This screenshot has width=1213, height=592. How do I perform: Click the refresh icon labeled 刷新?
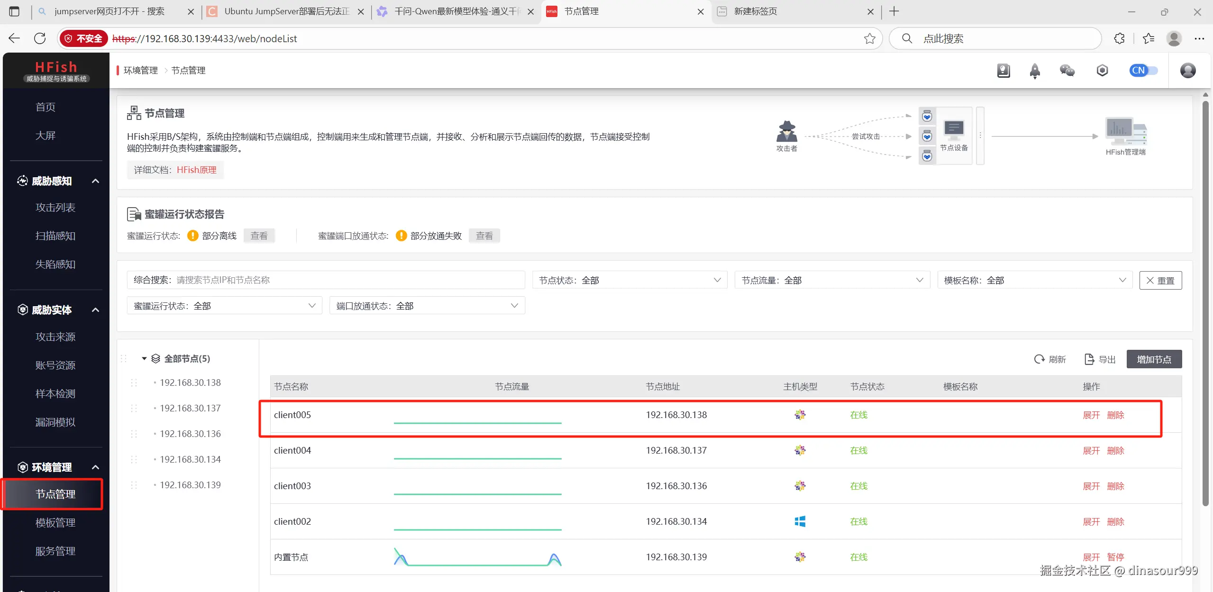coord(1039,359)
